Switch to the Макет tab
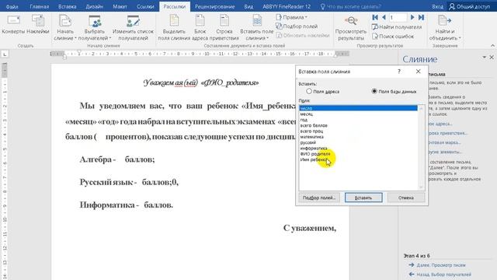This screenshot has width=497, height=280. point(120,6)
